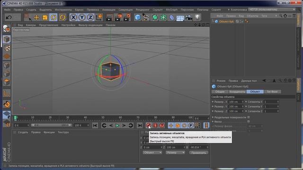
Task: Click the Phong tag on Объект Куб
Action: [x=247, y=21]
